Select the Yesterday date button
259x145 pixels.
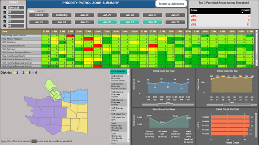tap(62, 15)
